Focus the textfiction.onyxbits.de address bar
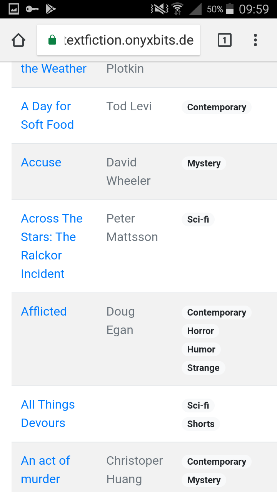277x492 pixels. (x=129, y=40)
